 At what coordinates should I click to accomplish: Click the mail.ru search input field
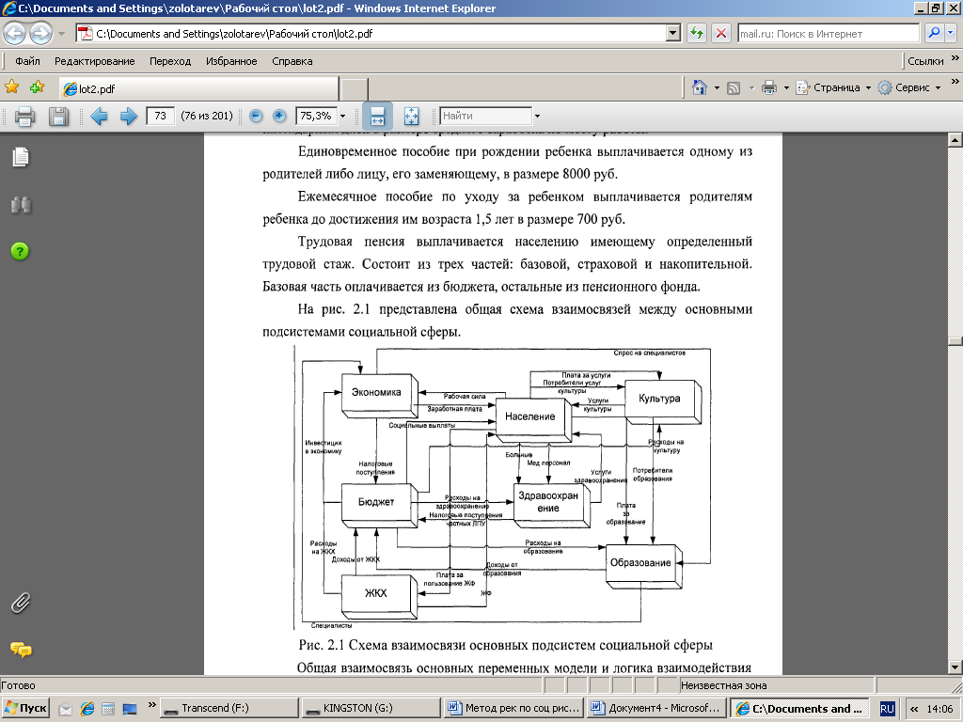coord(829,34)
